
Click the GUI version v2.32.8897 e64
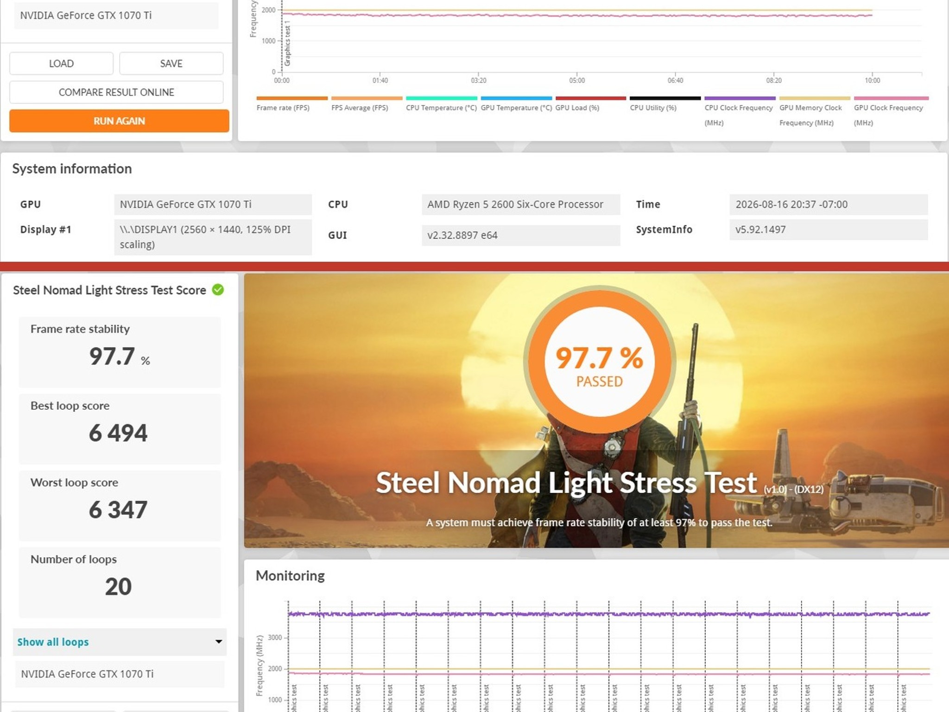tap(521, 235)
